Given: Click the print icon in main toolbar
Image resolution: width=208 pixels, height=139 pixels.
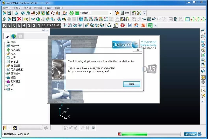Looking at the screenshot, I should [x=16, y=13].
